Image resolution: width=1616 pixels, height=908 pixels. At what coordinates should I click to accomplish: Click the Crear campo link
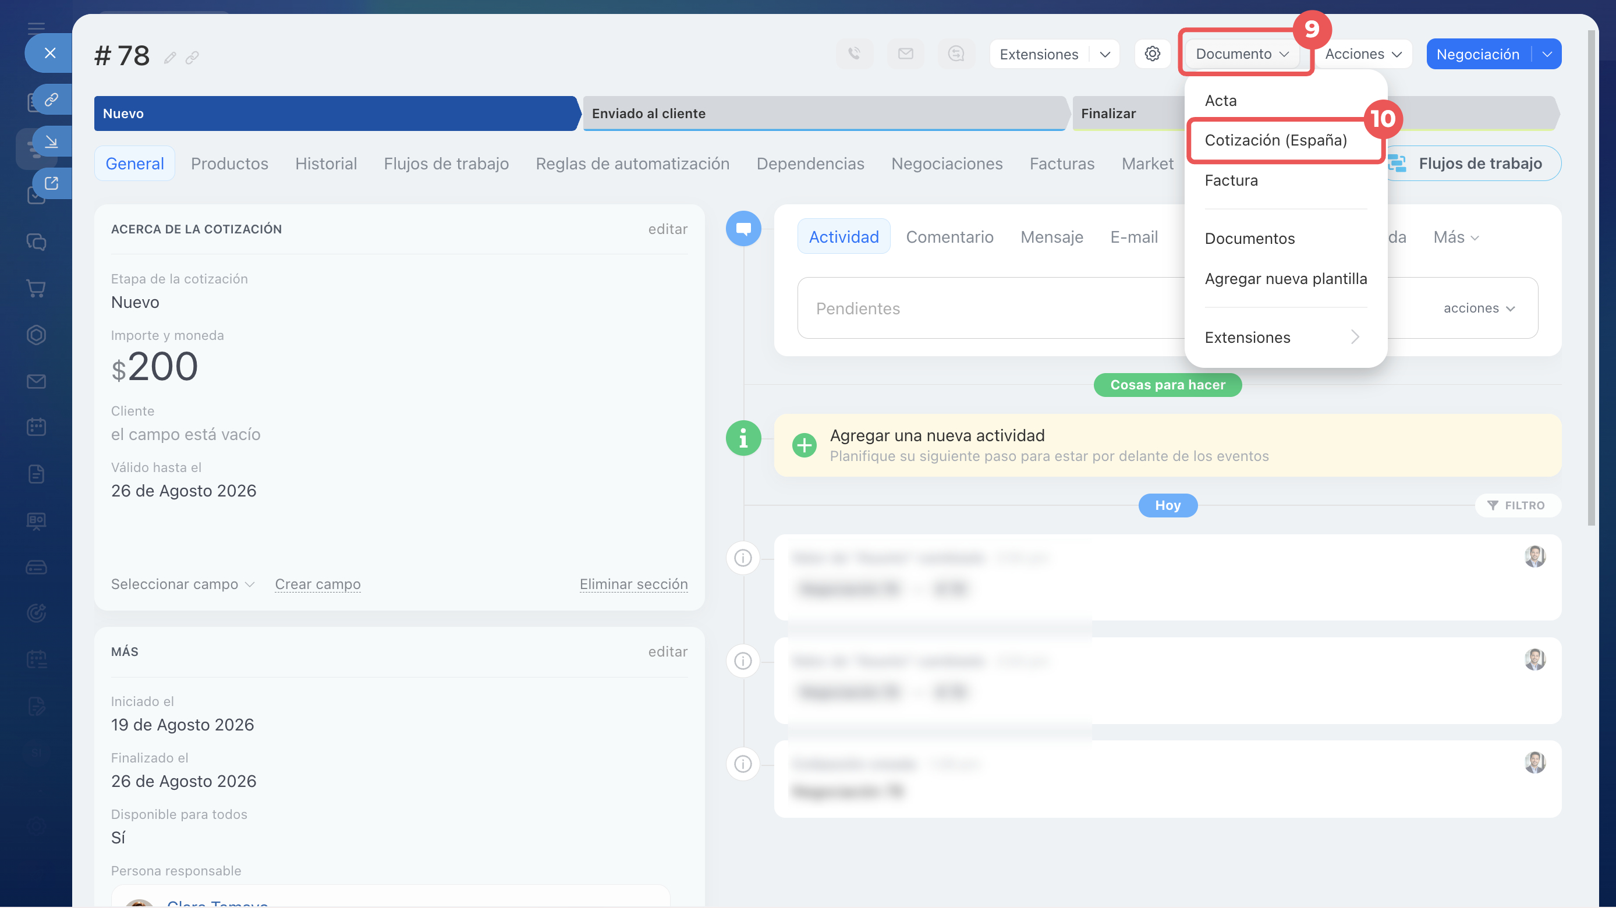coord(318,584)
